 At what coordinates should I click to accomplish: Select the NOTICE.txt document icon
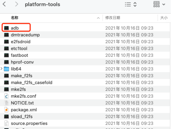coord(6,103)
